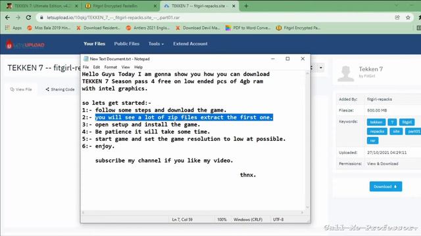Close the TEKKEN 7 fitgirl-repacks.site tab

tap(234, 6)
